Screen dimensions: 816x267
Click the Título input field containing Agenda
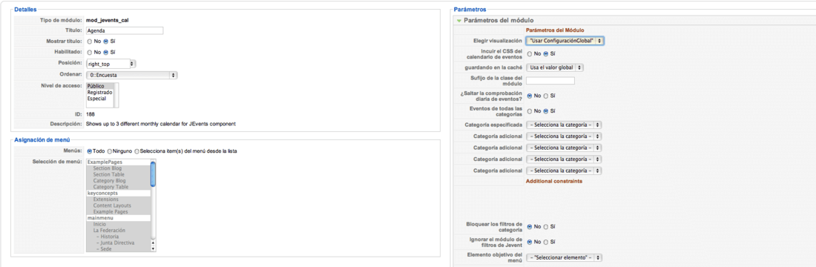click(125, 30)
